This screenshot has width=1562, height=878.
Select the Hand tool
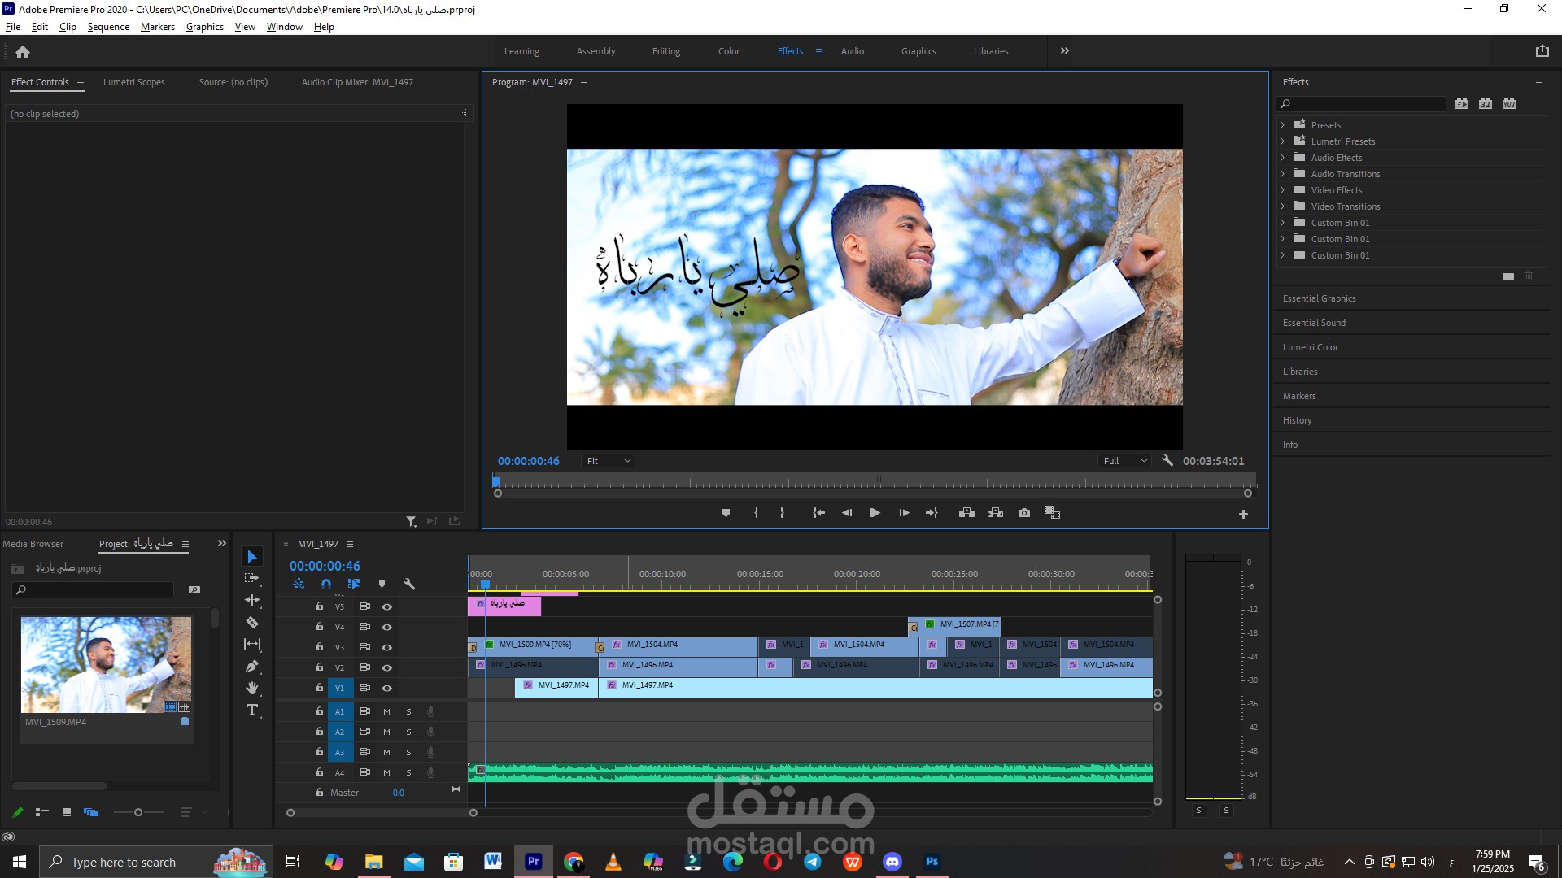(x=252, y=688)
